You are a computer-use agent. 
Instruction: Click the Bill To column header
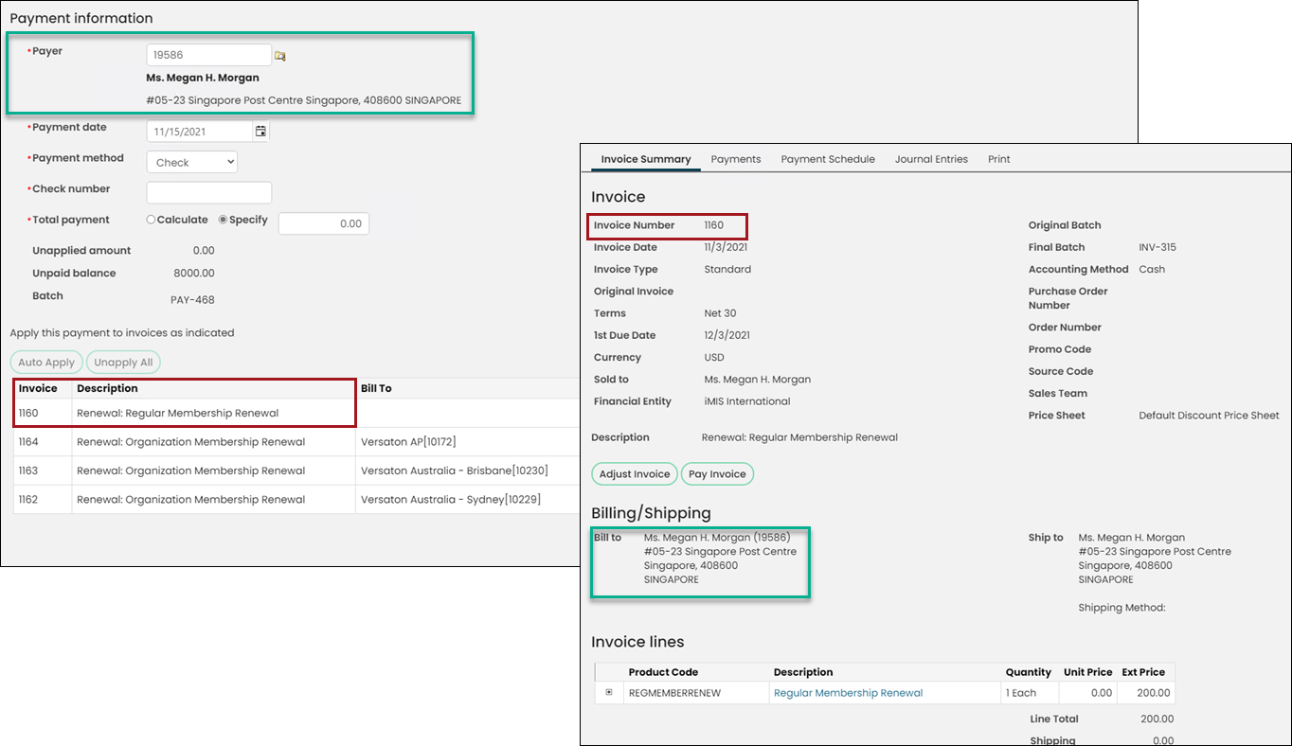click(376, 388)
